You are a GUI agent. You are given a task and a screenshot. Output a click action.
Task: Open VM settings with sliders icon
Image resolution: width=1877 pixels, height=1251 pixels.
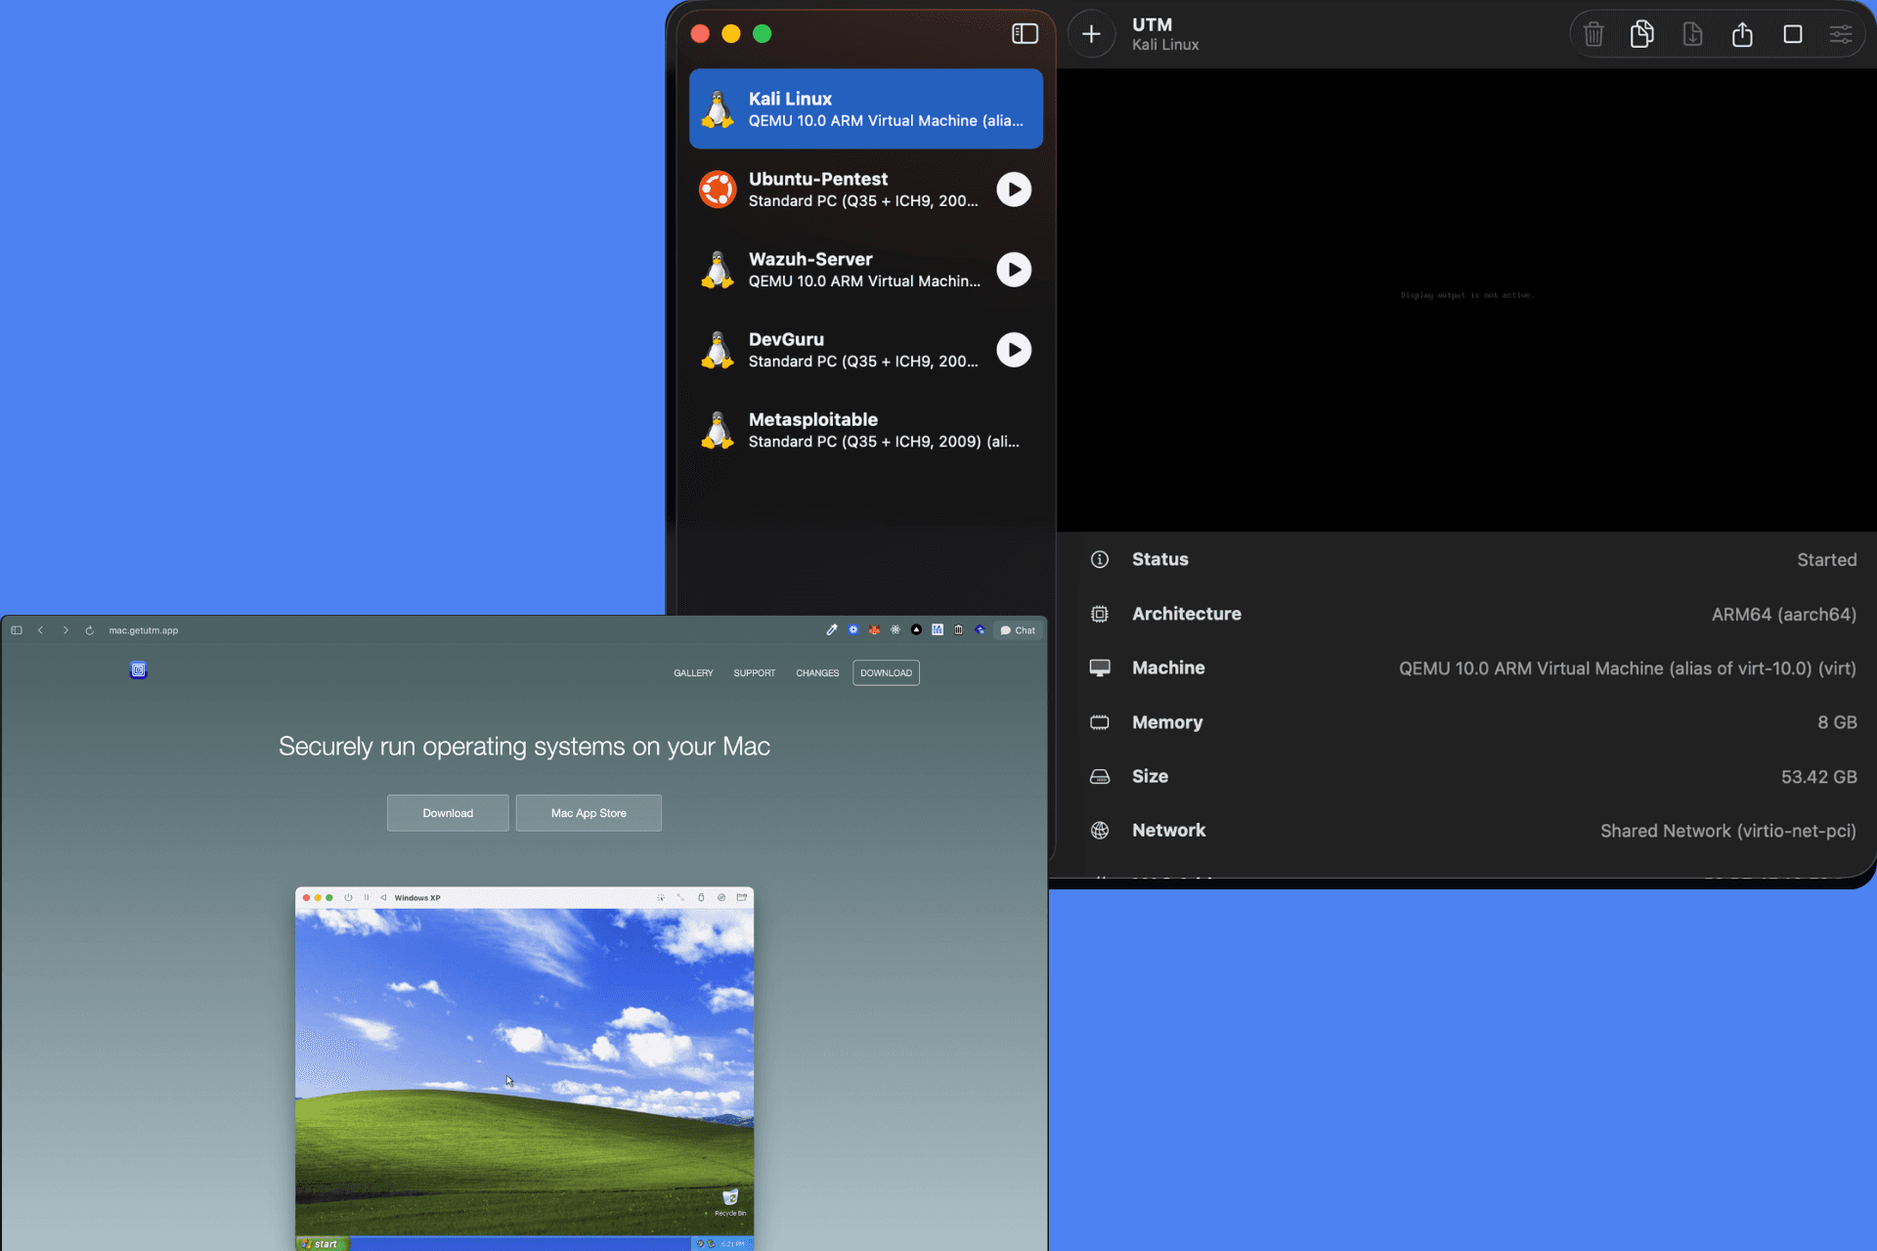pos(1841,34)
